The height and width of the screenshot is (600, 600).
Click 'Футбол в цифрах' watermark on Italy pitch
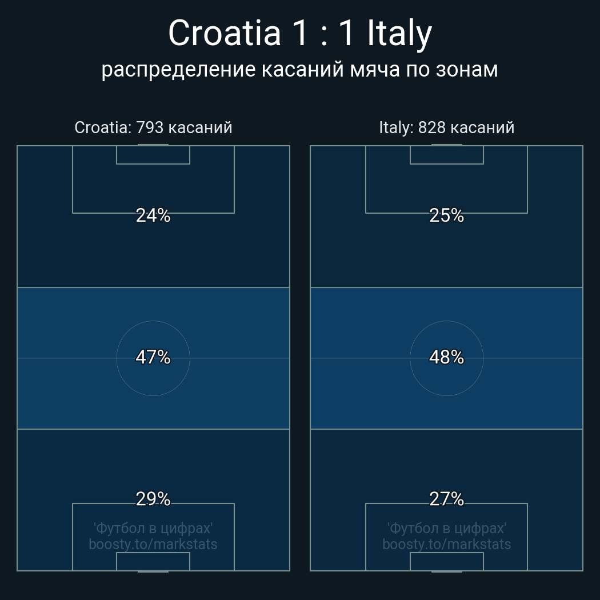pos(446,528)
